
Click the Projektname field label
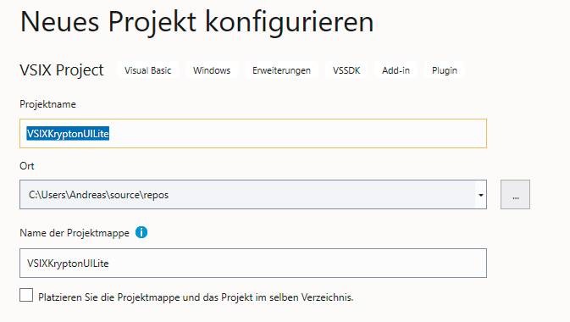(x=48, y=104)
